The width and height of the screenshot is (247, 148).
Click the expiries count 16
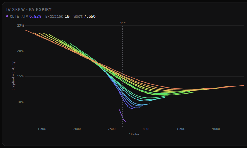click(x=67, y=16)
